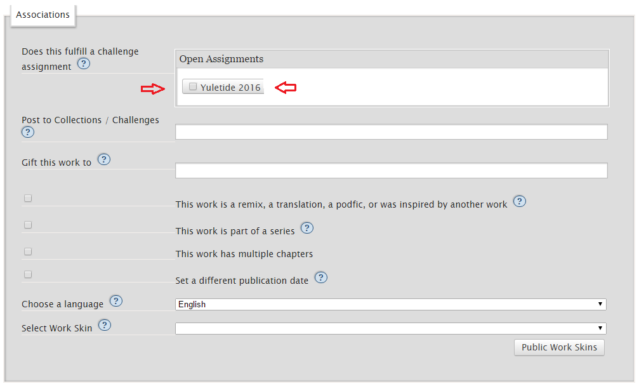639x386 pixels.
Task: Click the Set a different publication date label
Action: click(242, 281)
